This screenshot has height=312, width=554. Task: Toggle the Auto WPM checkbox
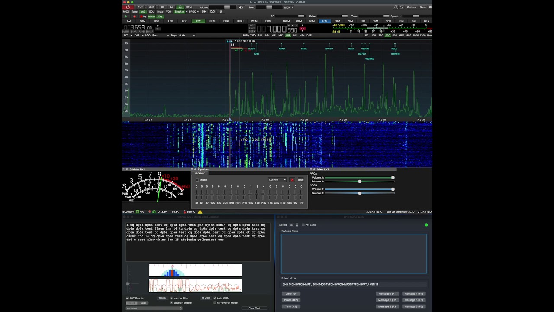click(215, 298)
